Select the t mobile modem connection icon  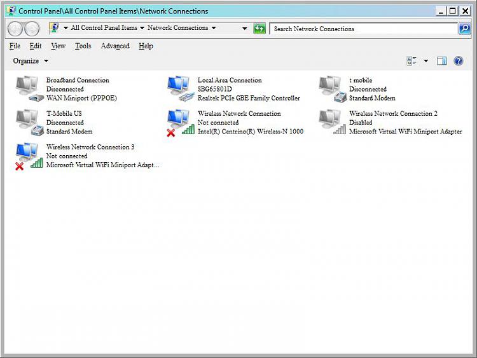pyautogui.click(x=332, y=89)
